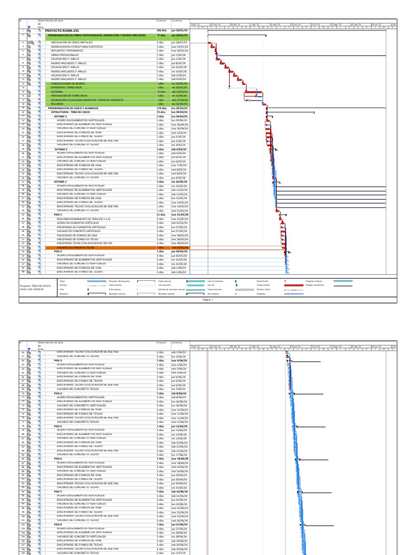Click the teal Progreso manual line in the legend

point(343,281)
